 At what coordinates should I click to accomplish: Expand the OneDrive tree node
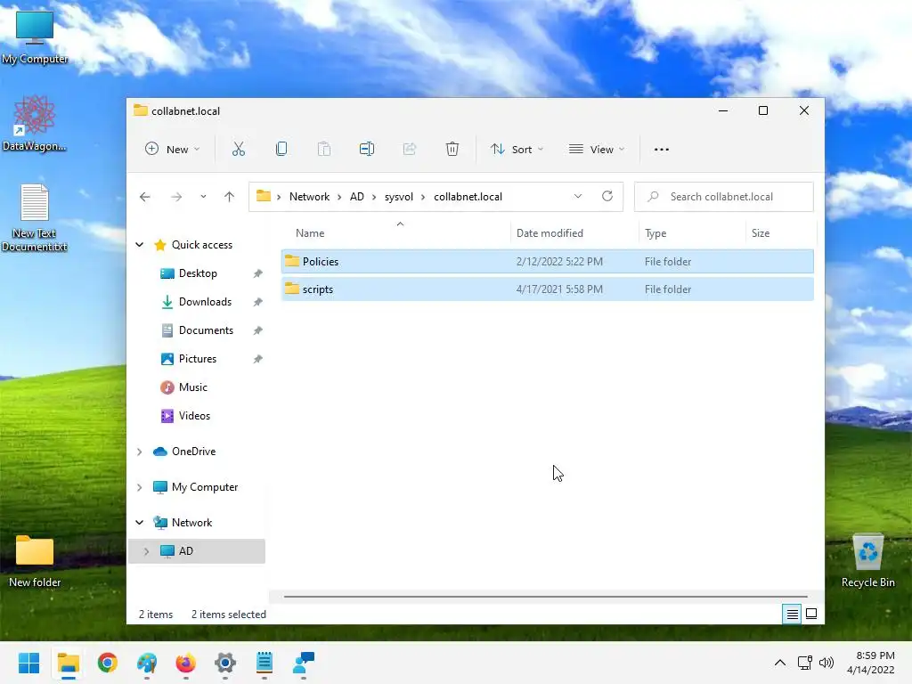tap(140, 452)
